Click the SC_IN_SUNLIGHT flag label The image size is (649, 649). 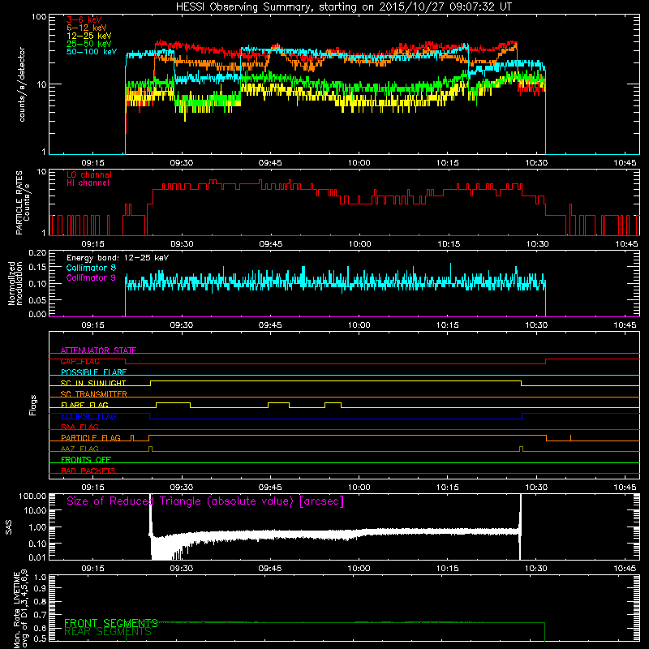pyautogui.click(x=93, y=383)
